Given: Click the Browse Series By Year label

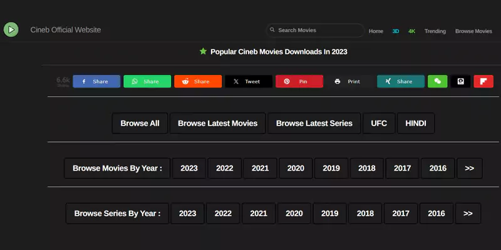Looking at the screenshot, I should pos(117,213).
